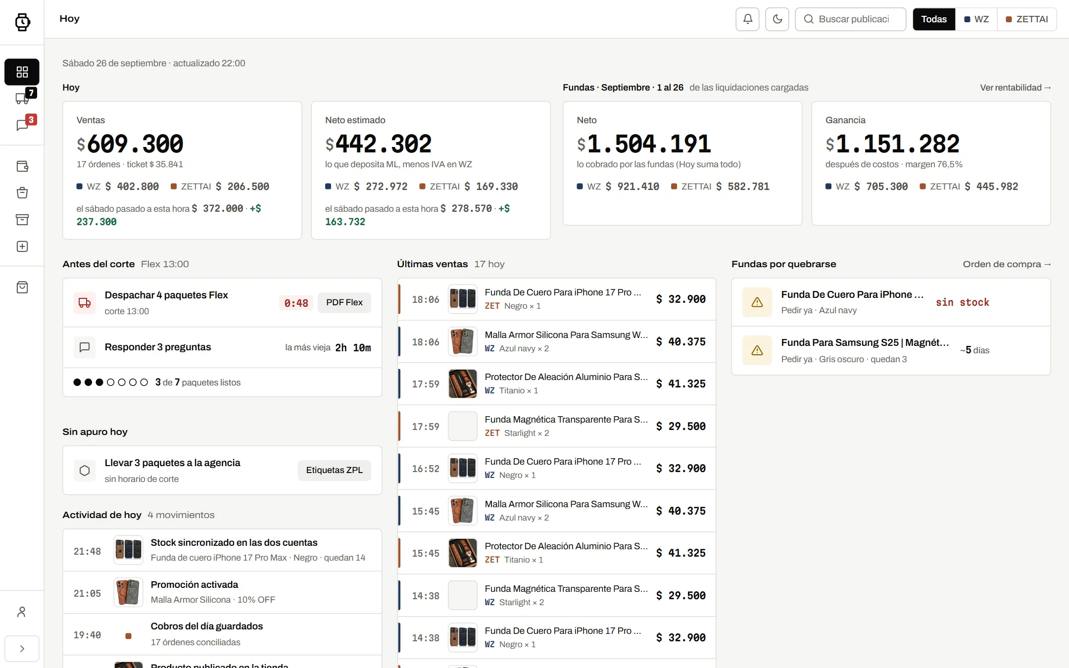Open the 15:45 Protector De Aleación ZET sale
Viewport: 1069px width, 668px height.
click(557, 553)
